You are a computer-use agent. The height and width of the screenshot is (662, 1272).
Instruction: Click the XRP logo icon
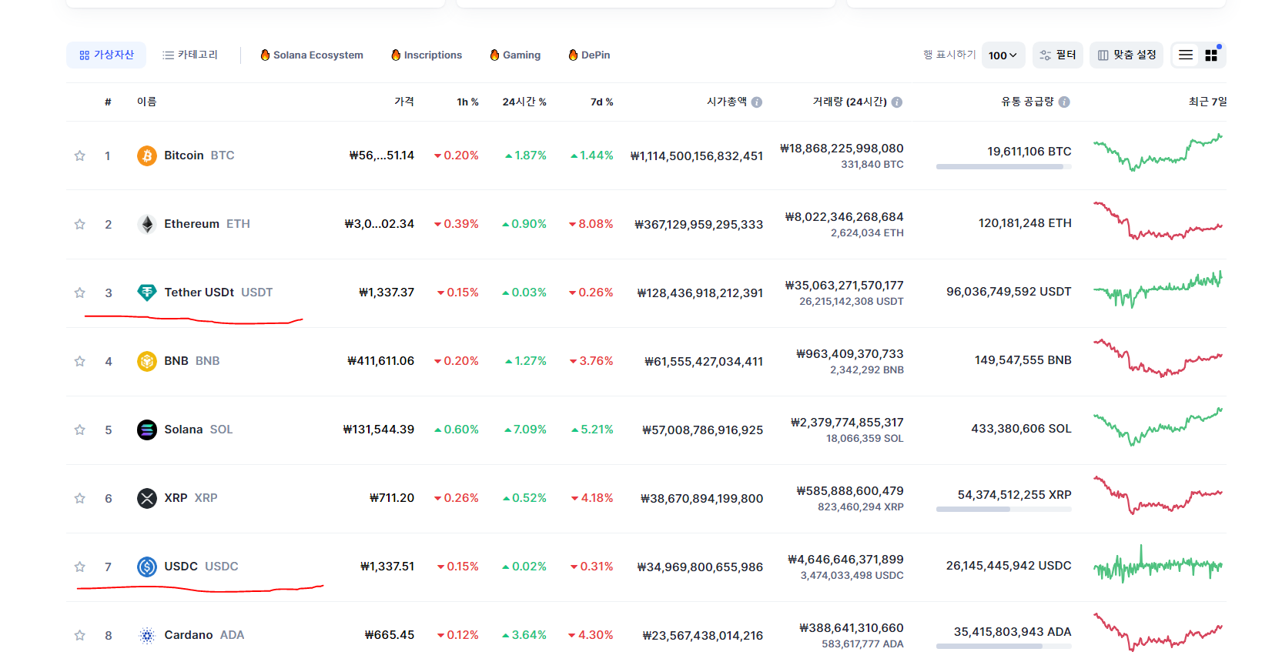pyautogui.click(x=147, y=498)
